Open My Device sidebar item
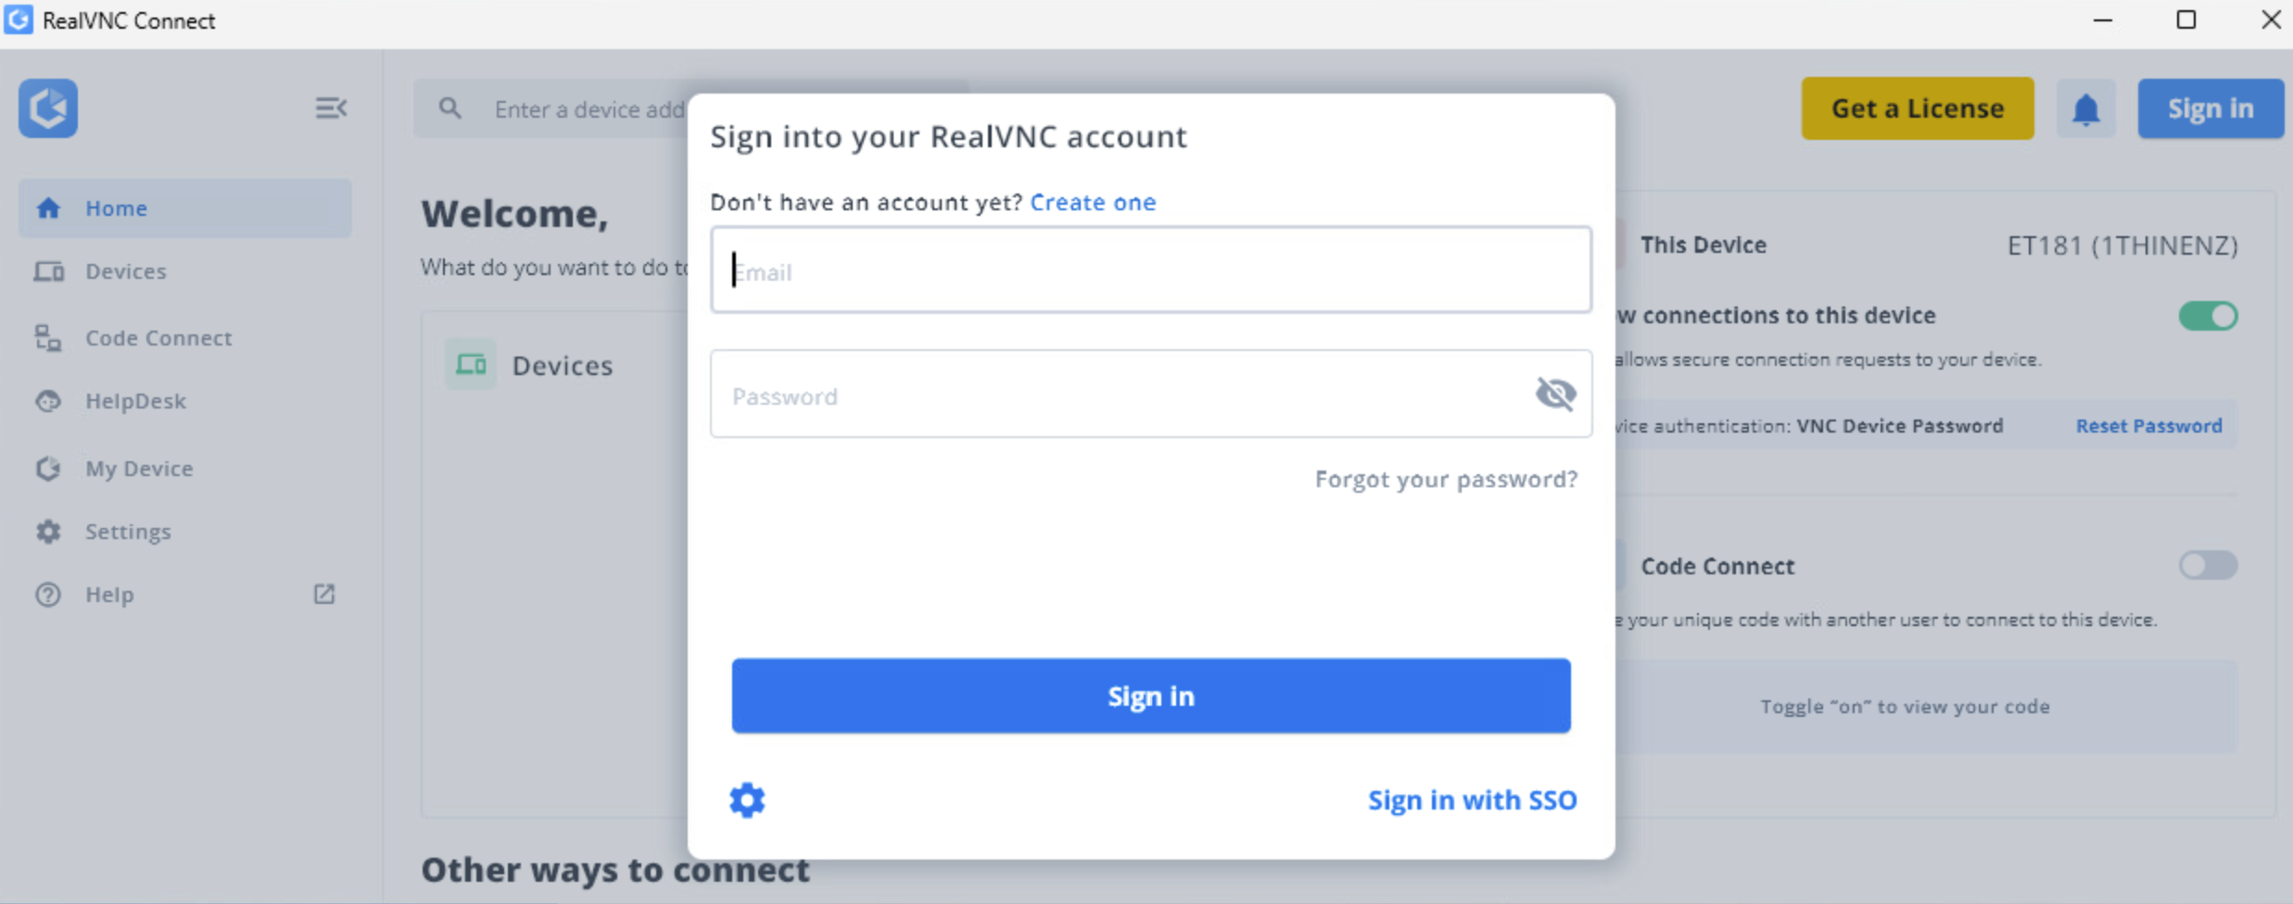The height and width of the screenshot is (904, 2293). tap(139, 469)
